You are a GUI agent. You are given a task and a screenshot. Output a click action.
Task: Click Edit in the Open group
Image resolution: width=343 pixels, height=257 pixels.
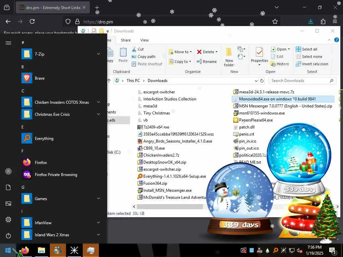(277, 57)
